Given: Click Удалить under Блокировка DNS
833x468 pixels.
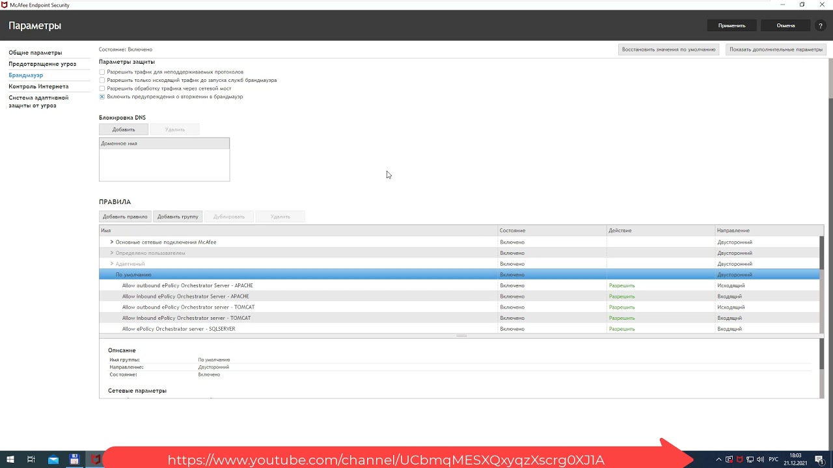Looking at the screenshot, I should 175,129.
